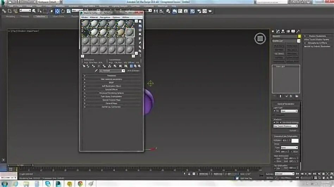Enable Near Attenuation Use checkbox
334x187 pixels.
click(275, 159)
